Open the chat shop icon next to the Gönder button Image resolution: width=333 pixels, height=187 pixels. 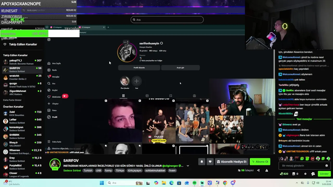(313, 174)
